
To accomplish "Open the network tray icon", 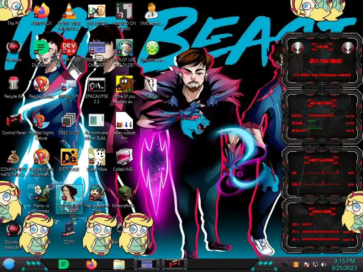I will (315, 264).
